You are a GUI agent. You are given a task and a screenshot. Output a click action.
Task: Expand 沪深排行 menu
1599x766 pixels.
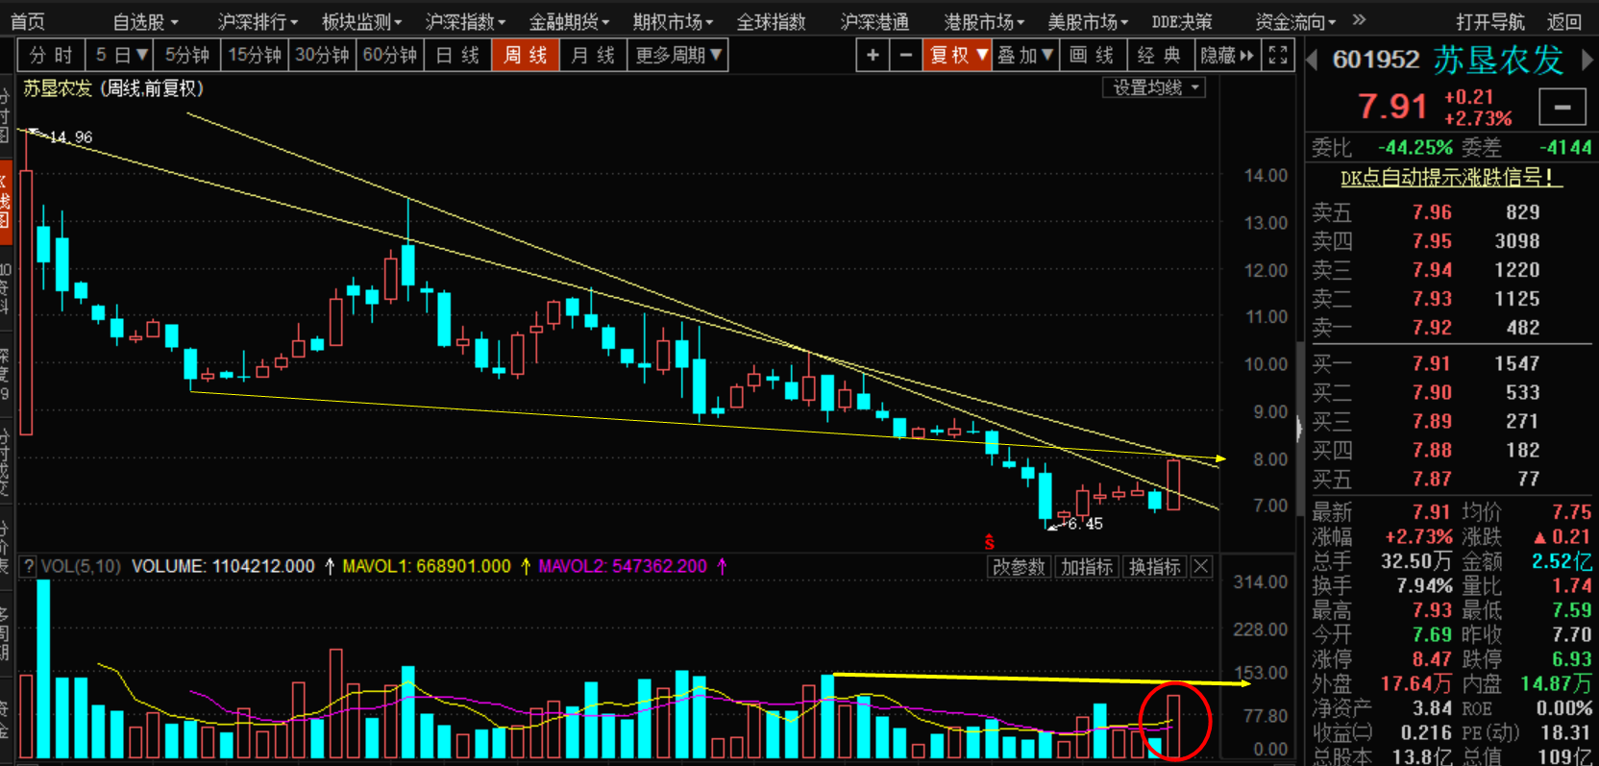[x=258, y=21]
